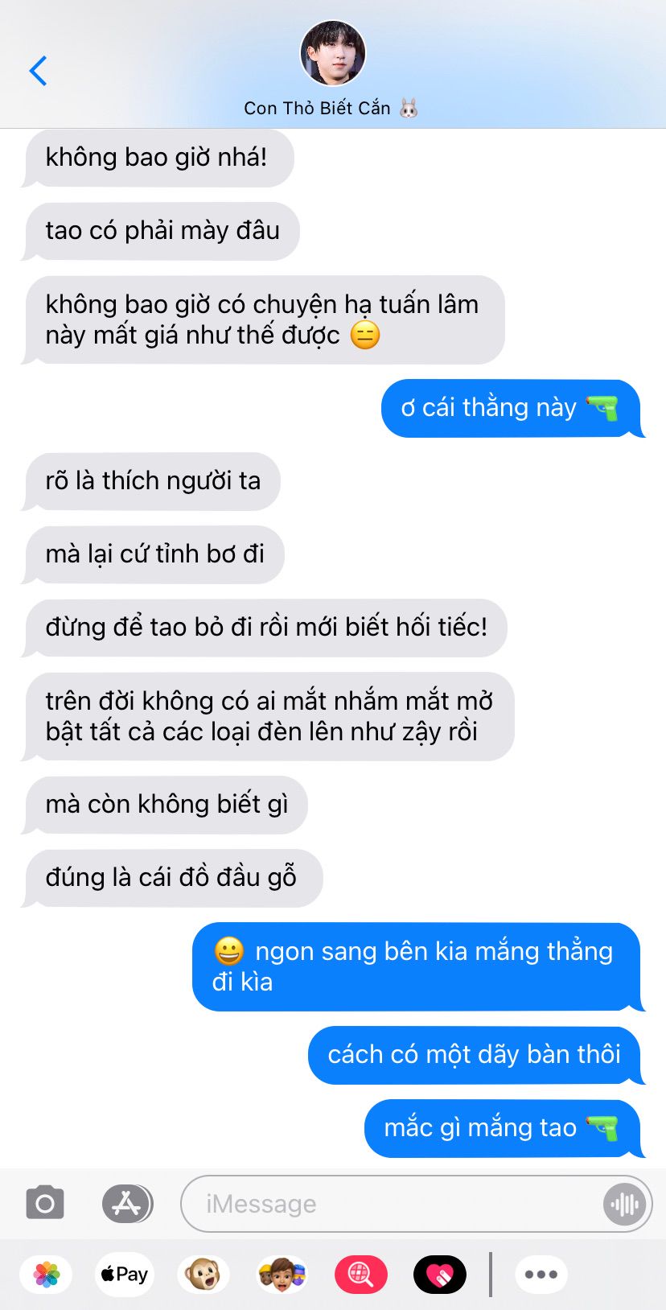Tap the blue back chevron arrow
The image size is (666, 1310).
click(x=38, y=71)
